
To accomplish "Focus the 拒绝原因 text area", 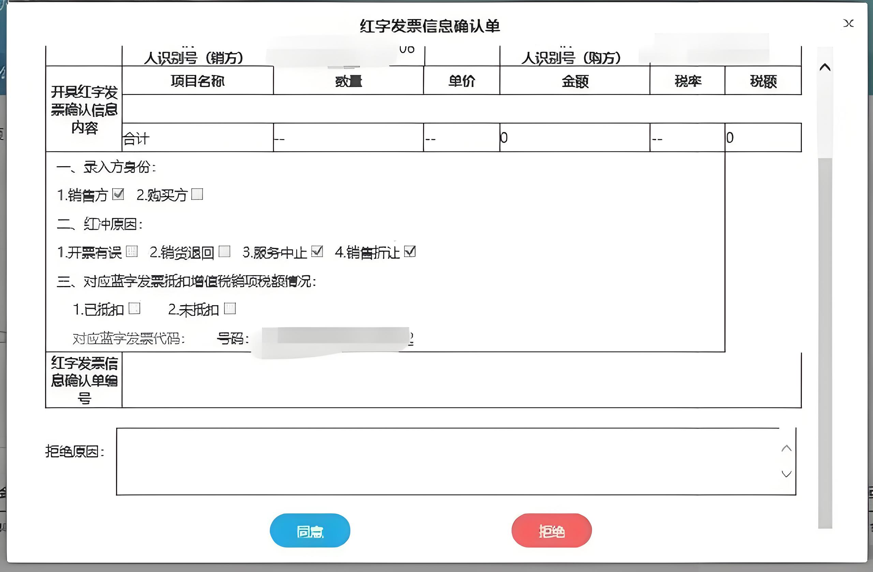I will pos(456,461).
